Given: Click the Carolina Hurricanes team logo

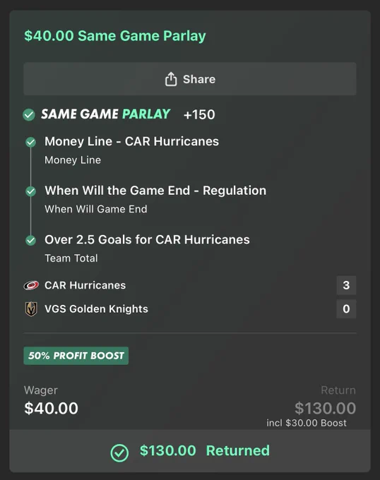Looking at the screenshot, I should coord(31,285).
